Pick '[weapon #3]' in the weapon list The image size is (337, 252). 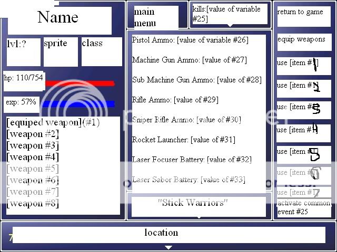[33, 145]
